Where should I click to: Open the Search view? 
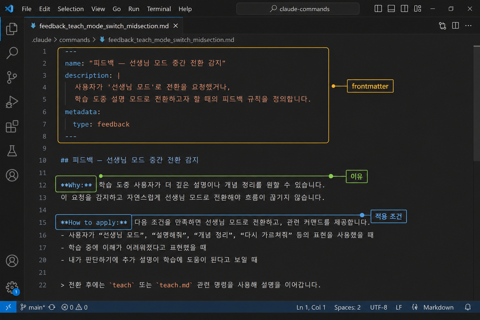click(x=12, y=53)
